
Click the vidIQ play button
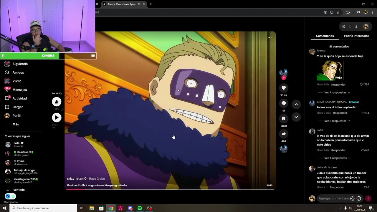57,117
